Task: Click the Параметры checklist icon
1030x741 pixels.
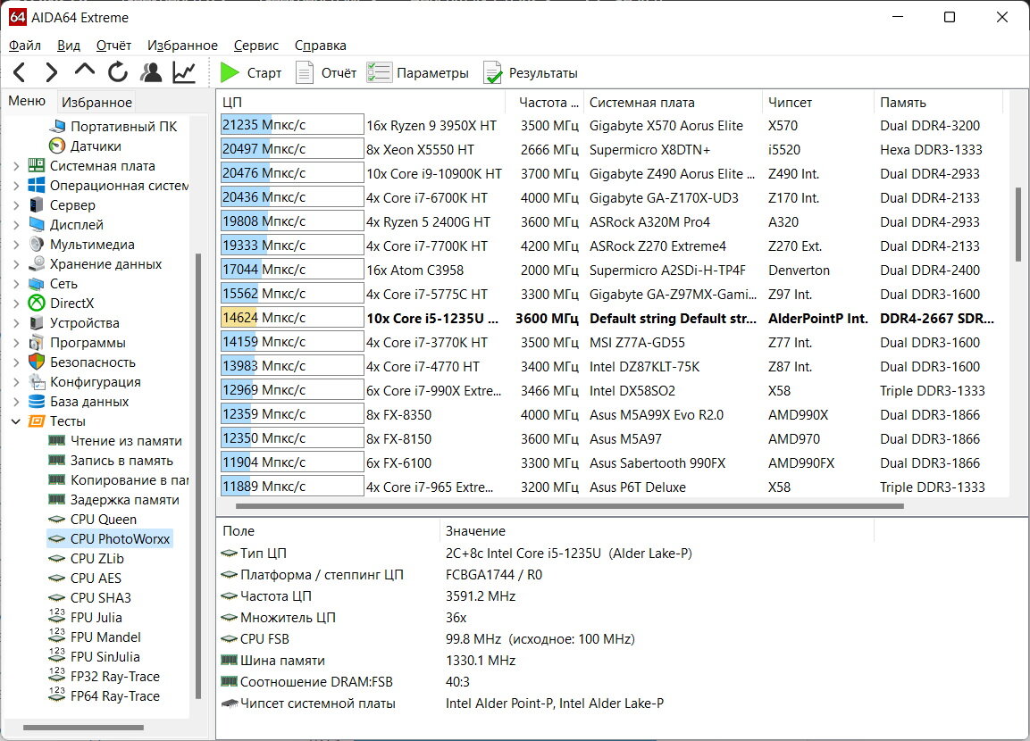Action: 379,73
